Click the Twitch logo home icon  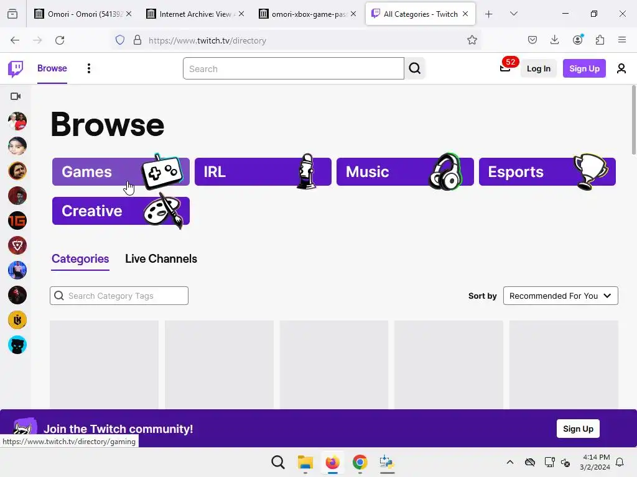(x=16, y=68)
